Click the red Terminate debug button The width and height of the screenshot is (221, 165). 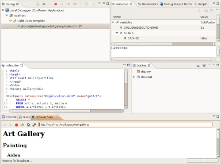[56, 4]
